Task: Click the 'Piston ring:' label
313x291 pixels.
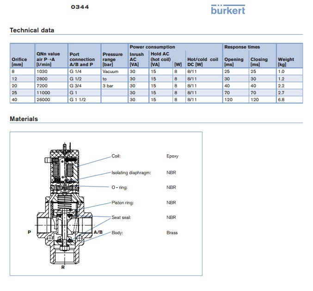Action: (123, 203)
